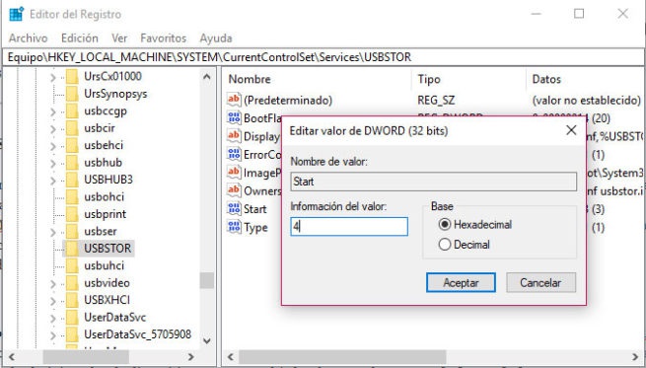Screen dimensions: 646x368
Task: Click the Start DWORD value icon
Action: click(234, 208)
